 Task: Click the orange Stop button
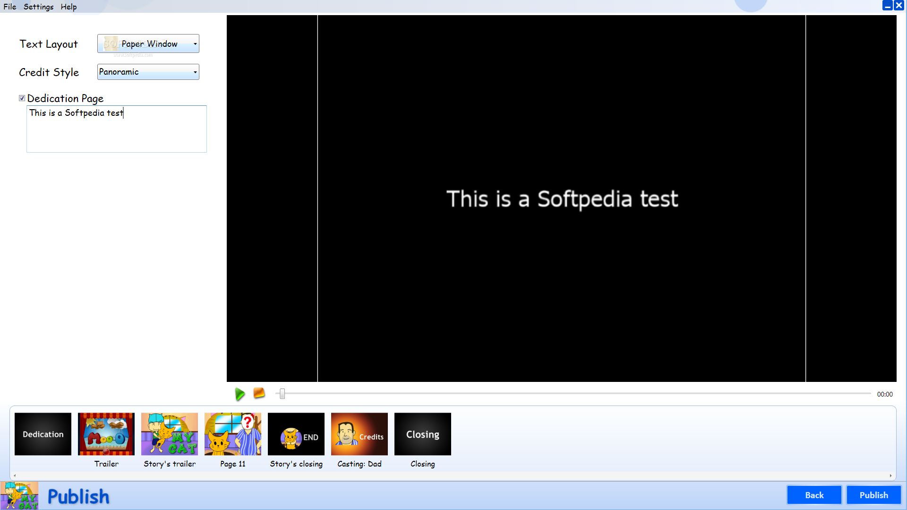pos(259,393)
